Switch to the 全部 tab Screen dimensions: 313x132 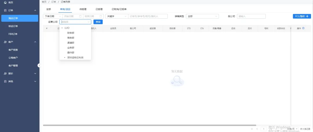click(x=48, y=9)
